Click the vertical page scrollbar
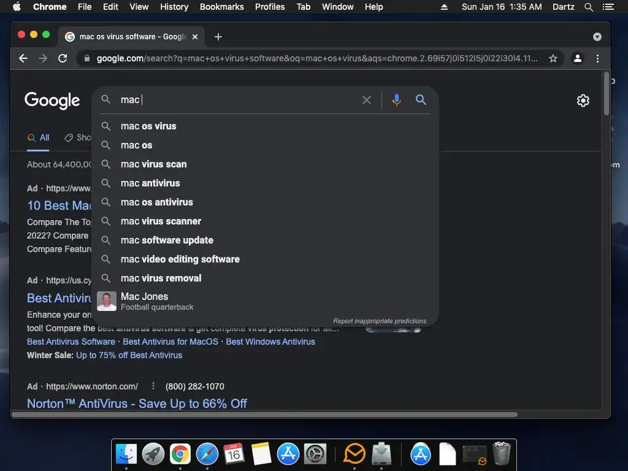Viewport: 628px width, 471px height. click(607, 94)
